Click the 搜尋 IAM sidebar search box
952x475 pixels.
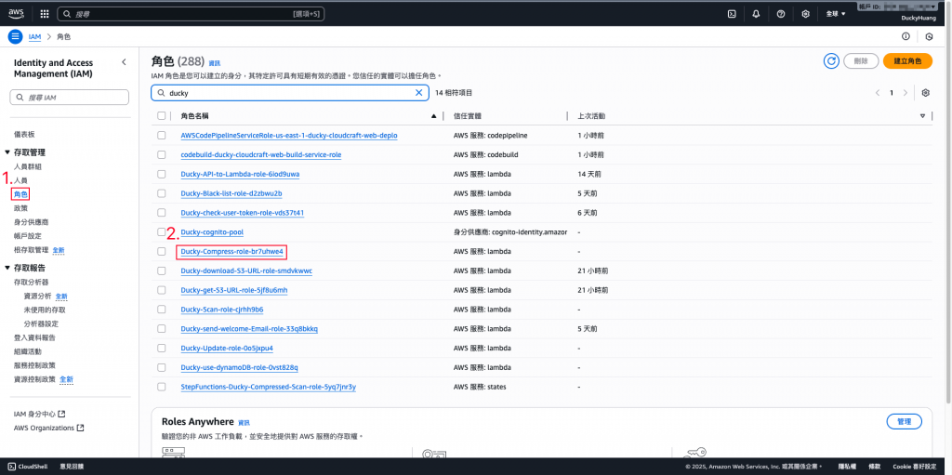[x=69, y=98]
